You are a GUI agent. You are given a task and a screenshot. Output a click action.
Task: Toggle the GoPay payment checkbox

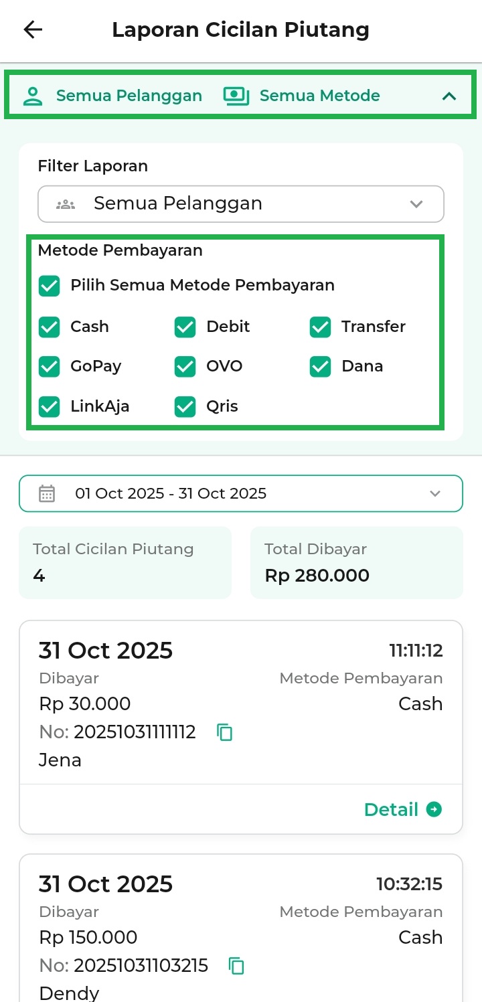click(x=50, y=367)
